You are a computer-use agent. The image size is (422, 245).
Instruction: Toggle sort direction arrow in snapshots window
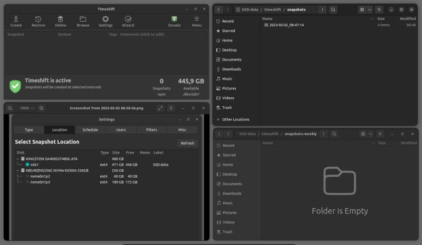[x=372, y=19]
